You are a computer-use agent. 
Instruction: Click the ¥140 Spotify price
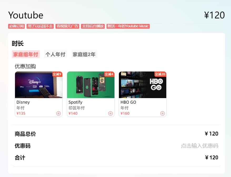73,113
